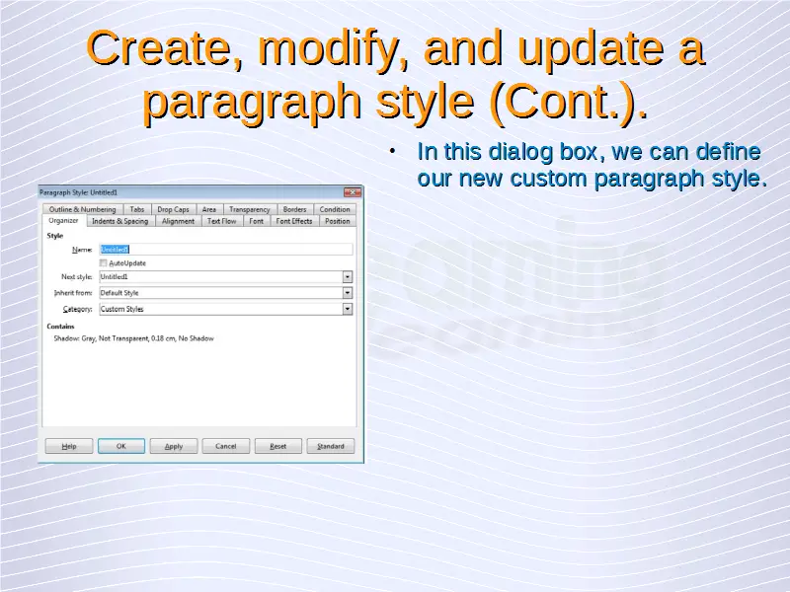Open the Text Flow tab
Screen dimensions: 790x592
click(221, 221)
